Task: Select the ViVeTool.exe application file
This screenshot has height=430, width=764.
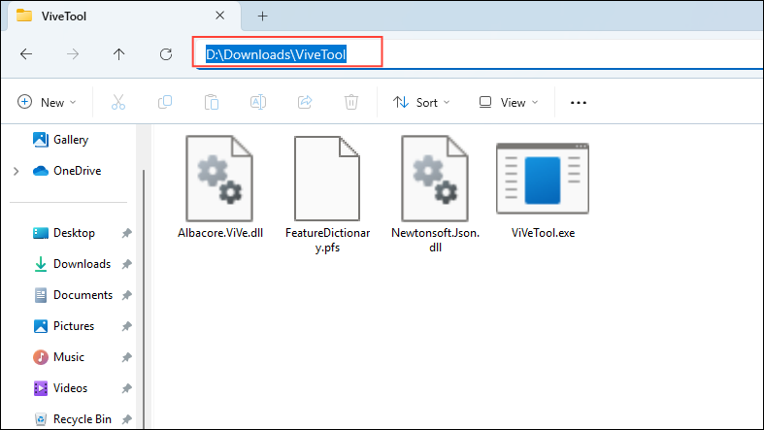Action: (x=543, y=190)
